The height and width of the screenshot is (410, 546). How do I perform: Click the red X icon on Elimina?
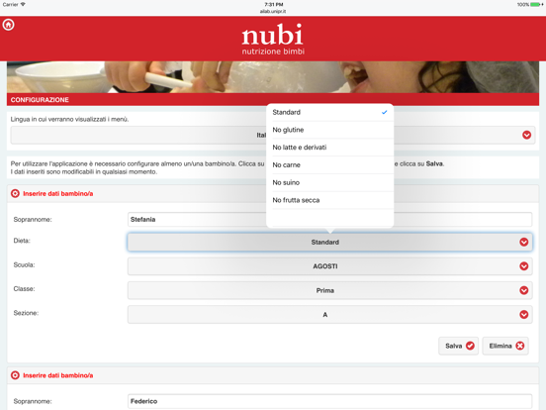click(x=520, y=346)
